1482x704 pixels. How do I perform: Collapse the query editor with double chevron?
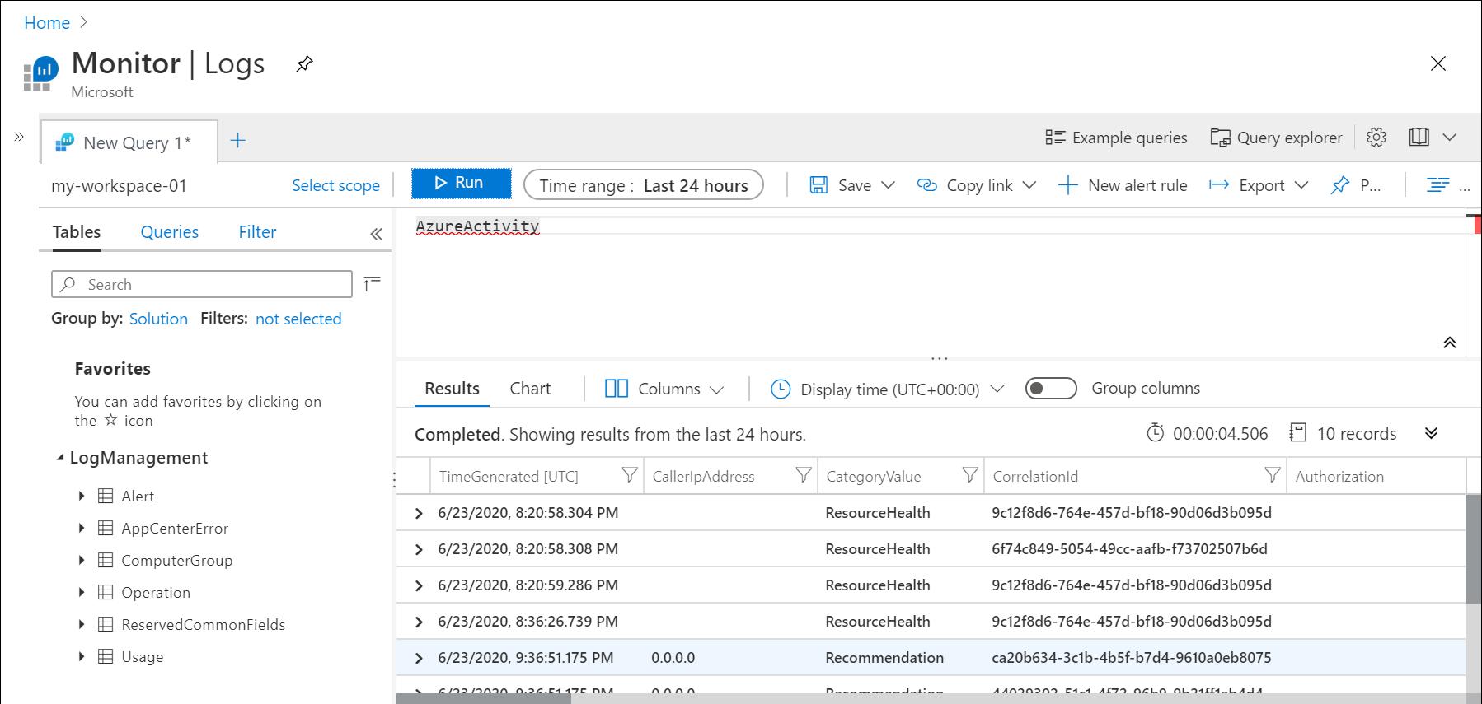click(x=1450, y=343)
